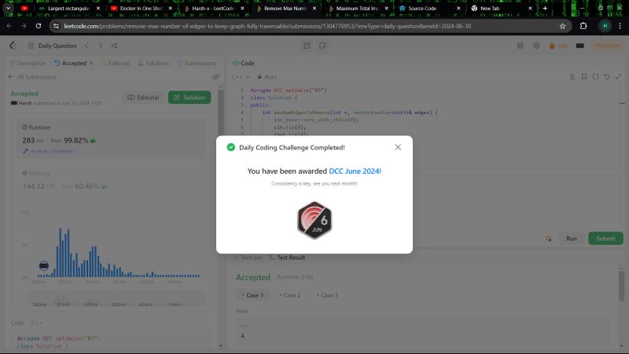Go back to All Submissions
Image resolution: width=629 pixels, height=354 pixels.
(x=32, y=77)
